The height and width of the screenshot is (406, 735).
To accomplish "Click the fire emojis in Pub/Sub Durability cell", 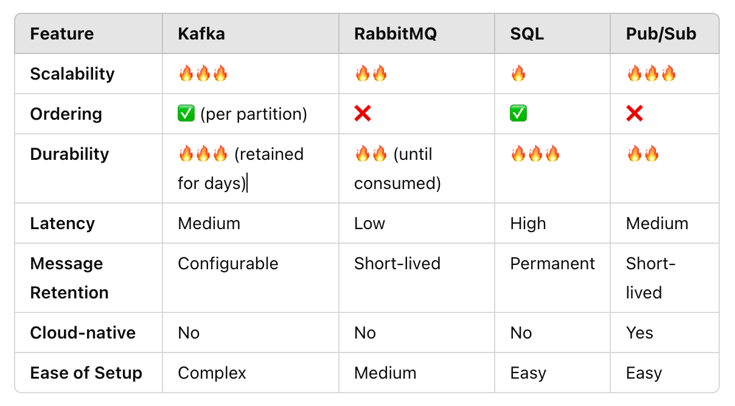I will [x=643, y=154].
